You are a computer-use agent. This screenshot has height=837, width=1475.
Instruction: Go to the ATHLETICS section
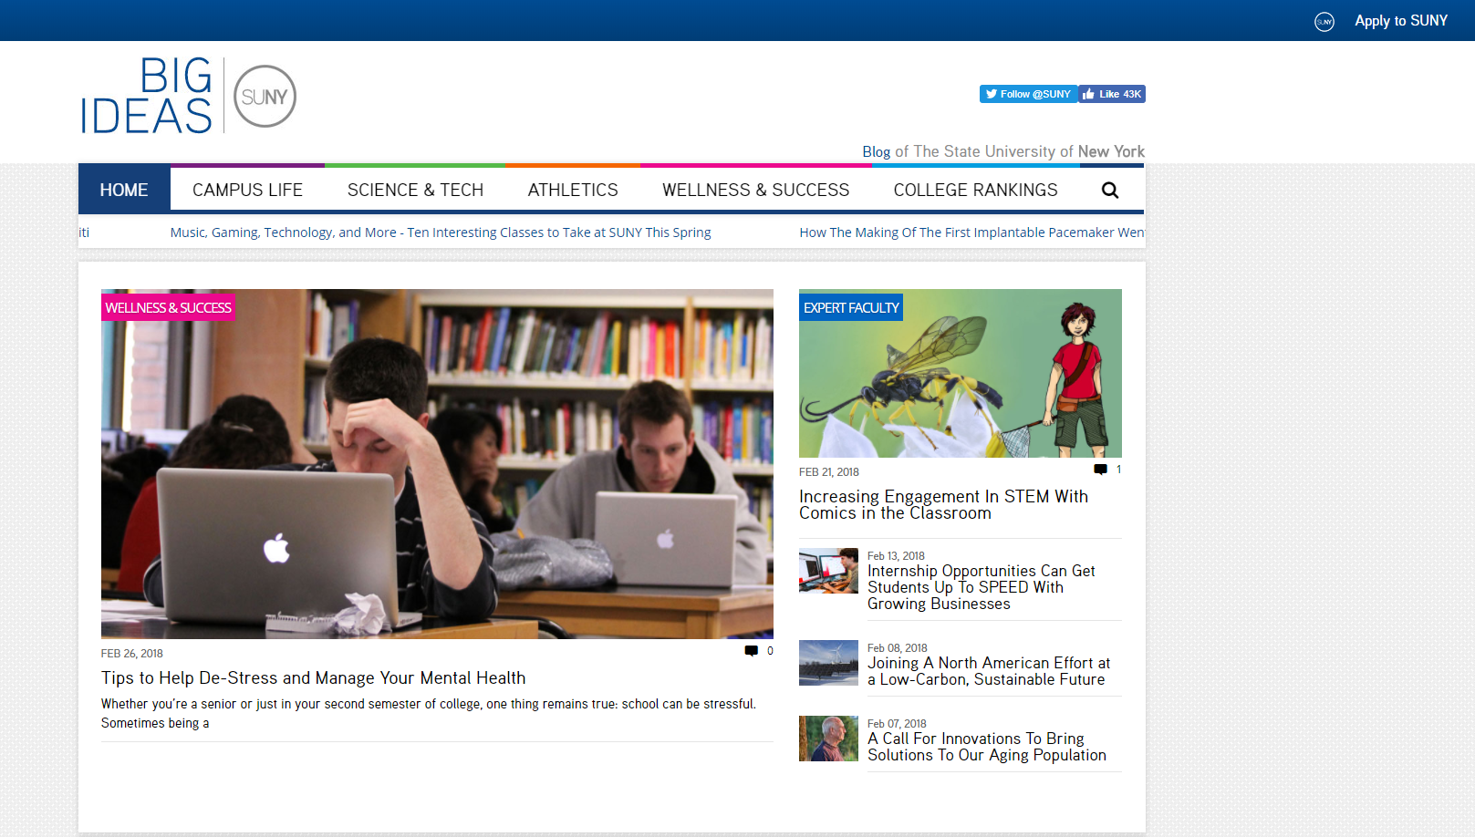573,190
